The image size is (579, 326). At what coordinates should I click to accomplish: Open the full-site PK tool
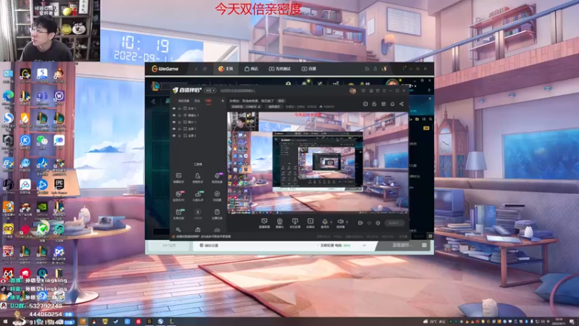pos(178,196)
